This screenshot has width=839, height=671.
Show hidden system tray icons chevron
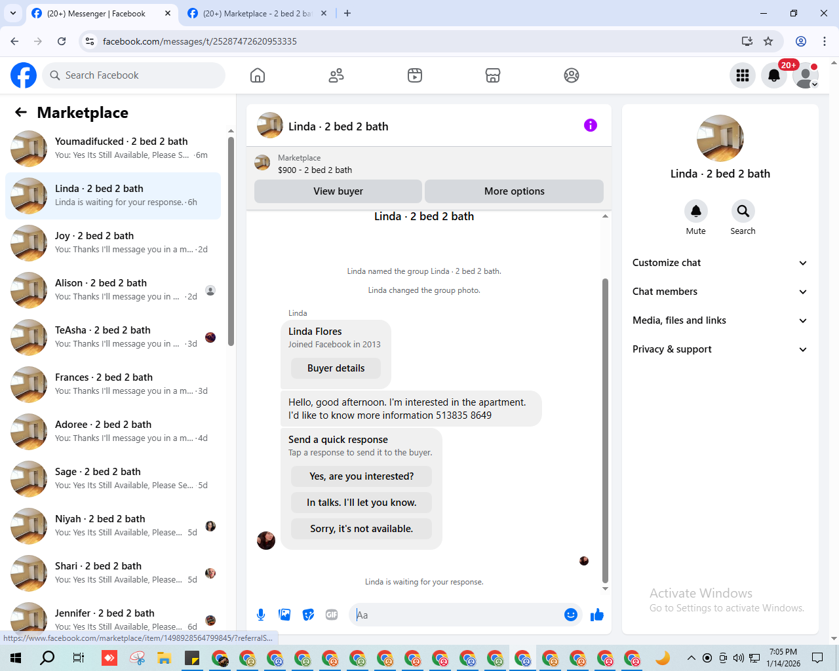pyautogui.click(x=691, y=658)
